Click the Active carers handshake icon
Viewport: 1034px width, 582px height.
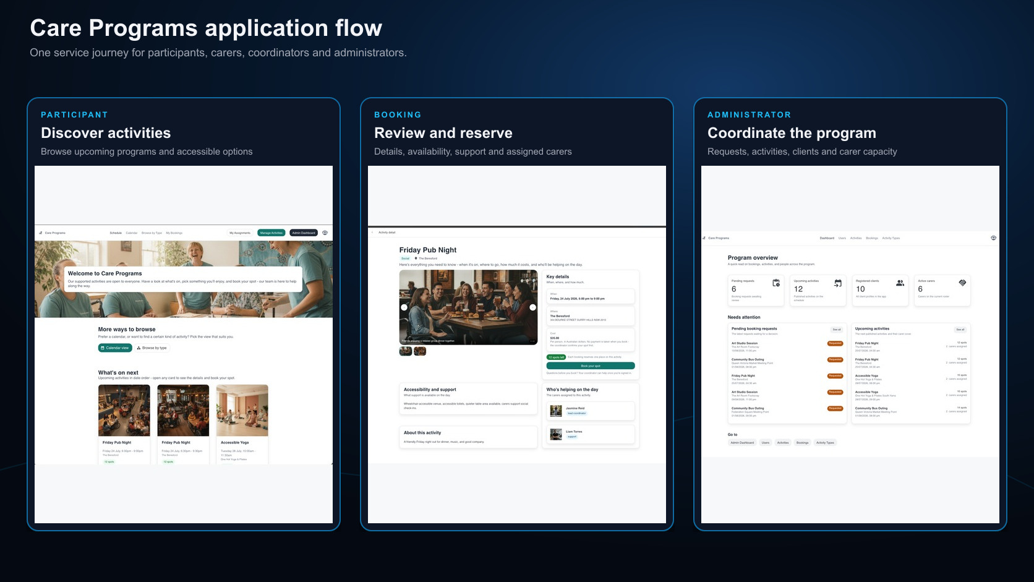[x=962, y=283]
